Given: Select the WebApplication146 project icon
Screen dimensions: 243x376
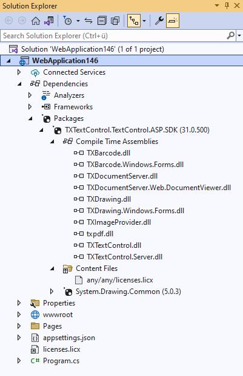Looking at the screenshot, I should coord(24,61).
